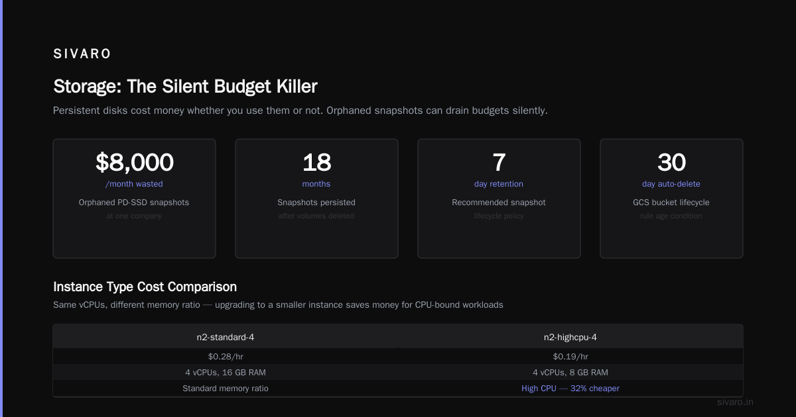
Task: Click the "/month wasted" label
Action: point(134,184)
